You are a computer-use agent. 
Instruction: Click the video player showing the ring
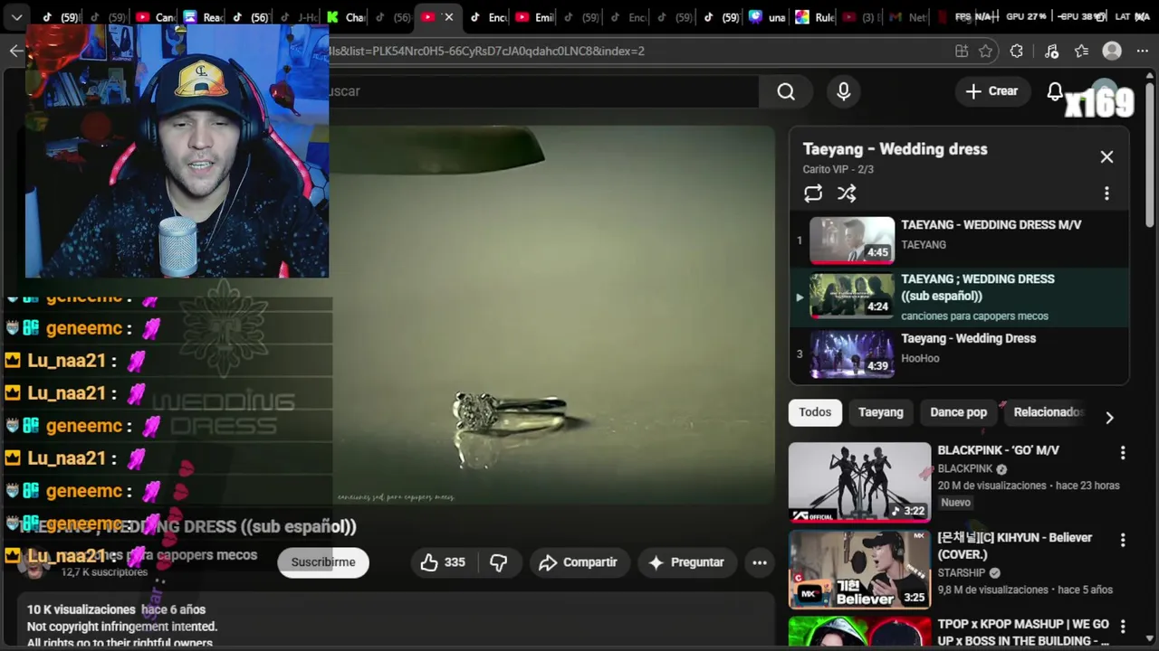[552, 315]
